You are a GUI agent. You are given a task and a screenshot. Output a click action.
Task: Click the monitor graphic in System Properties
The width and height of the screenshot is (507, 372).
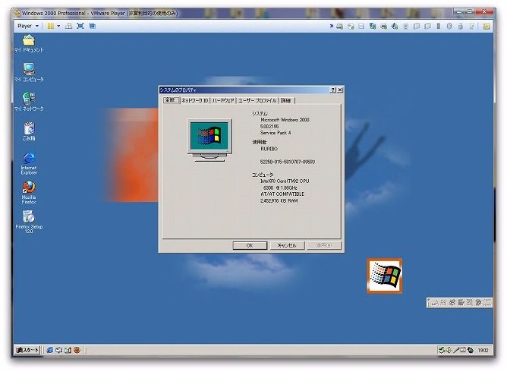click(209, 140)
